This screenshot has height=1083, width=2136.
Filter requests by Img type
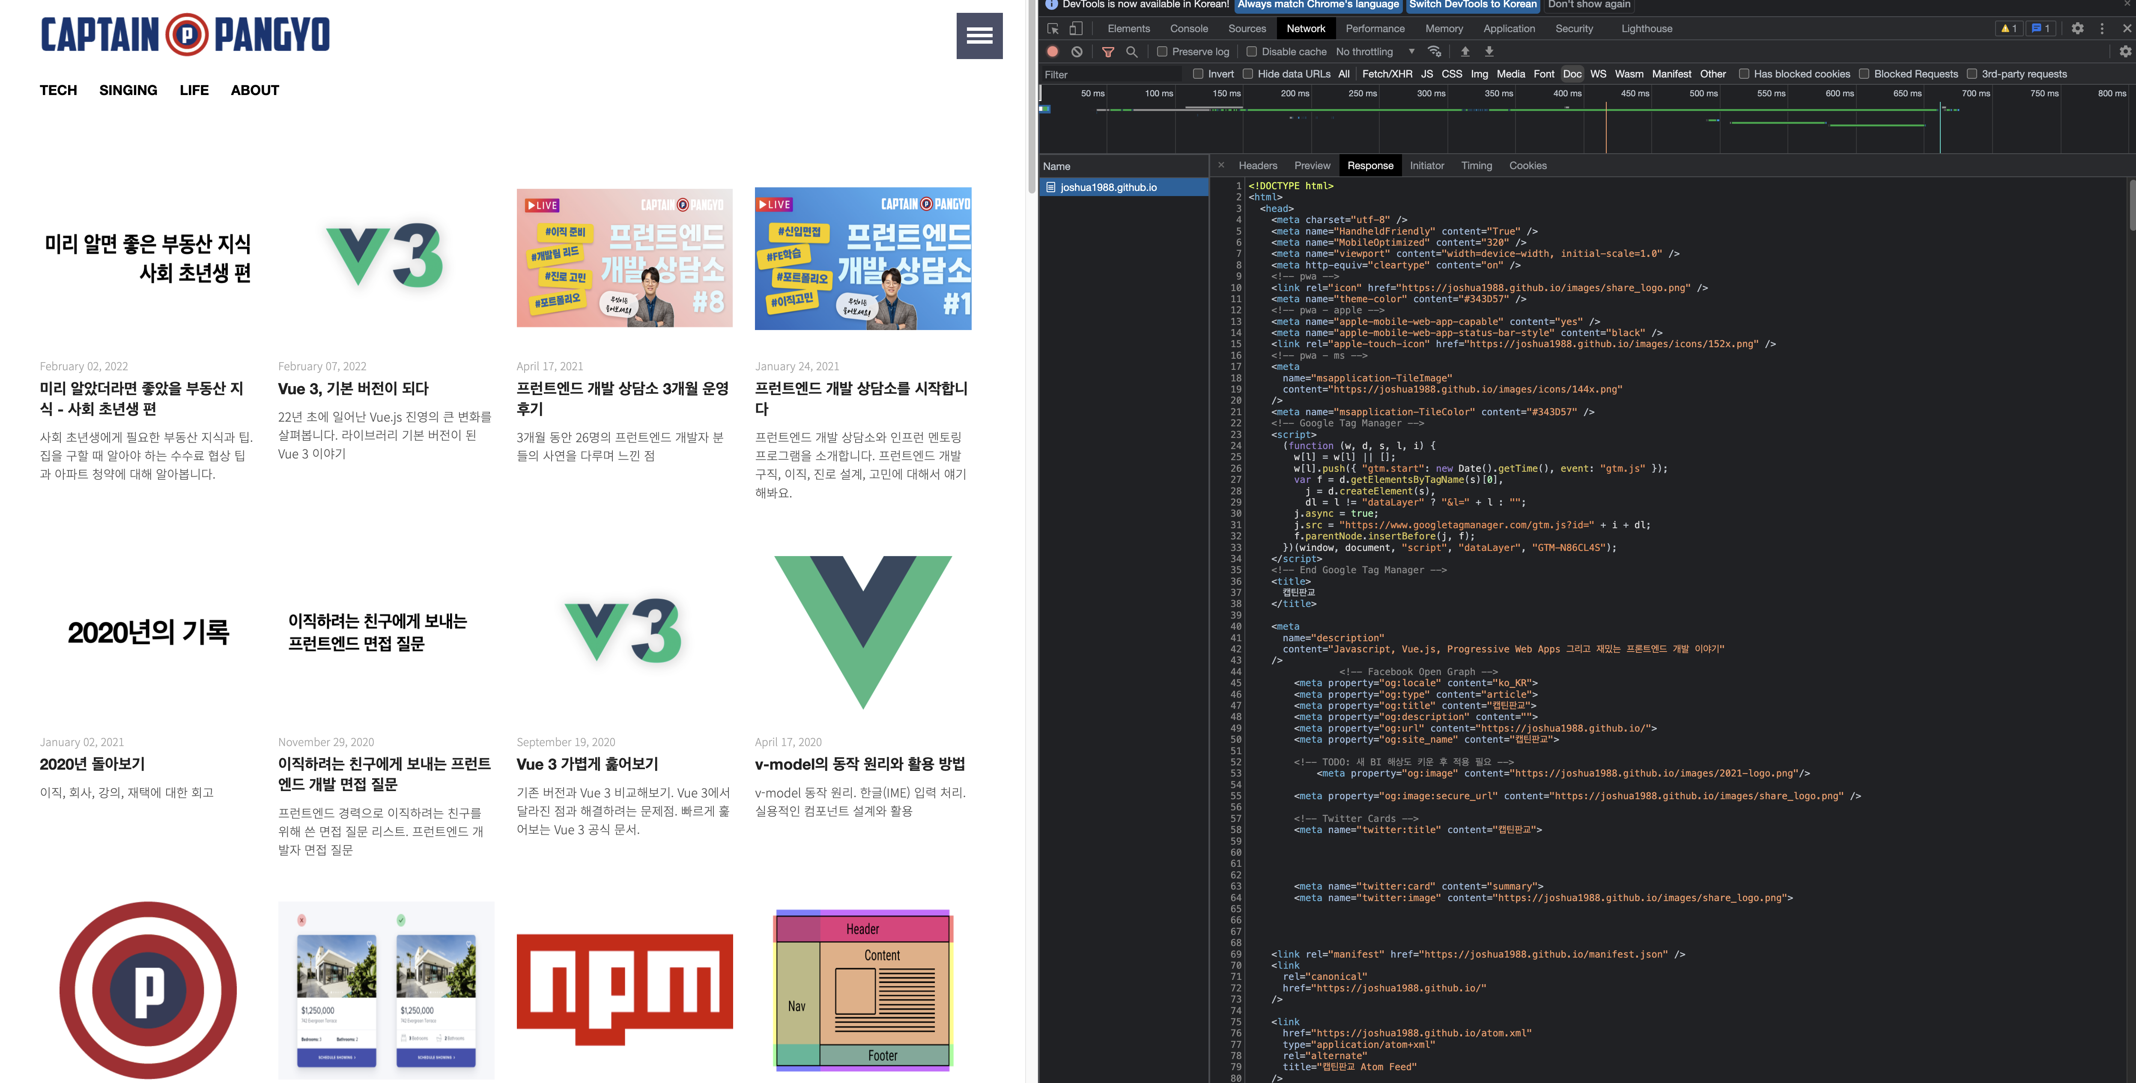pyautogui.click(x=1479, y=74)
